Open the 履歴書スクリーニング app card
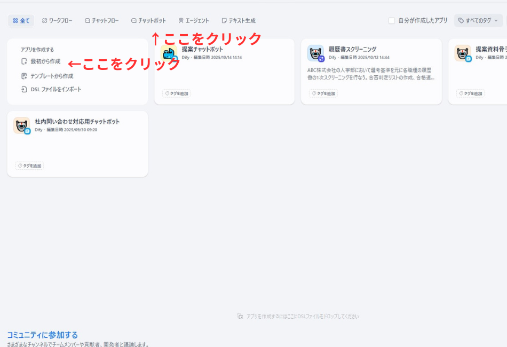 pyautogui.click(x=371, y=69)
